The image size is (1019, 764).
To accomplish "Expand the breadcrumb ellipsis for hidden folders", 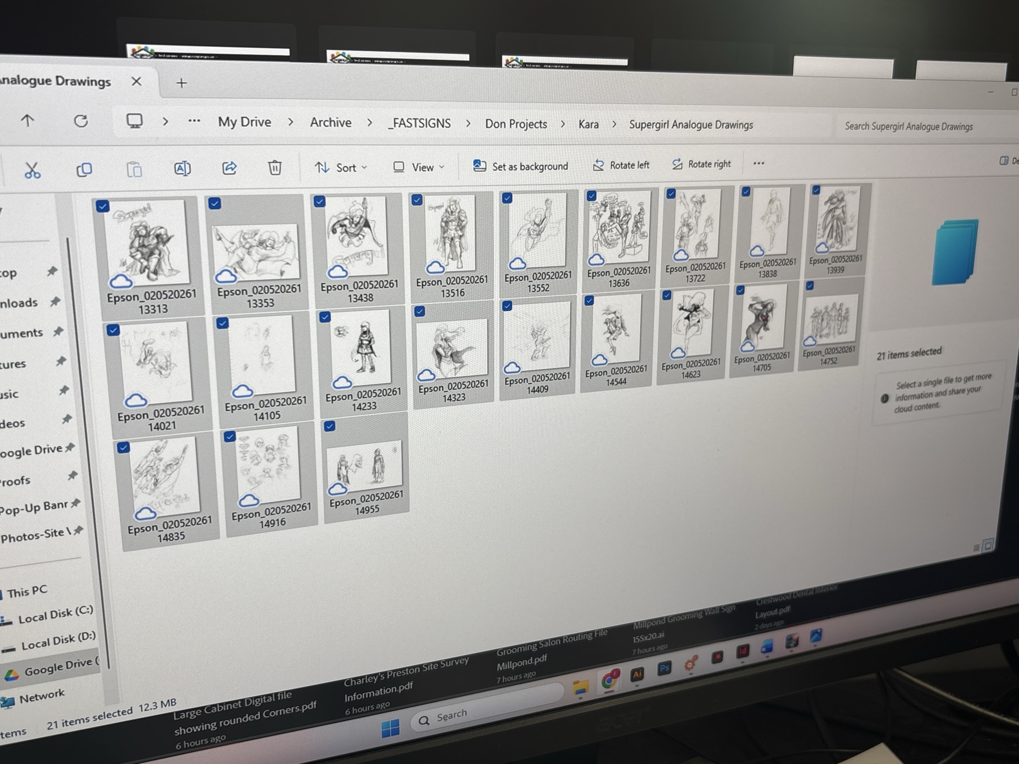I will coord(194,121).
